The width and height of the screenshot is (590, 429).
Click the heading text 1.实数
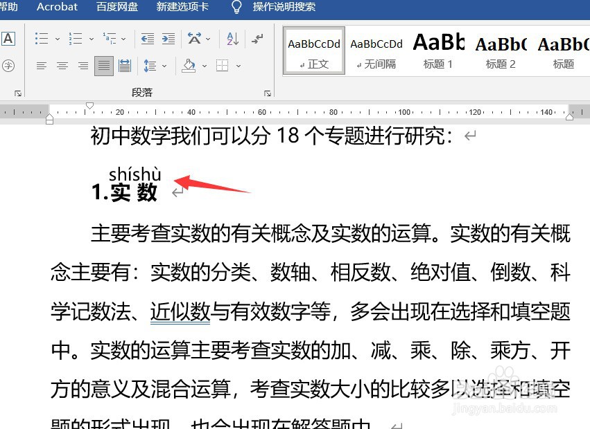pos(124,192)
